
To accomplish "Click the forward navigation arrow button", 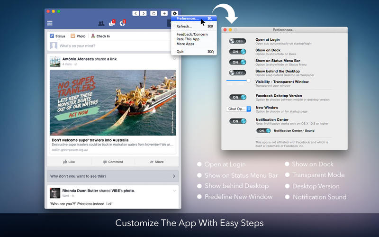I will click(143, 13).
